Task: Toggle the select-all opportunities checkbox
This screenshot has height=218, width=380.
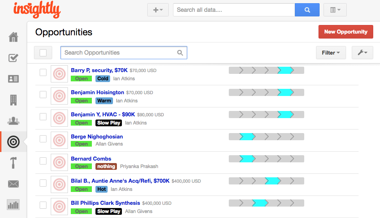Action: tap(43, 53)
